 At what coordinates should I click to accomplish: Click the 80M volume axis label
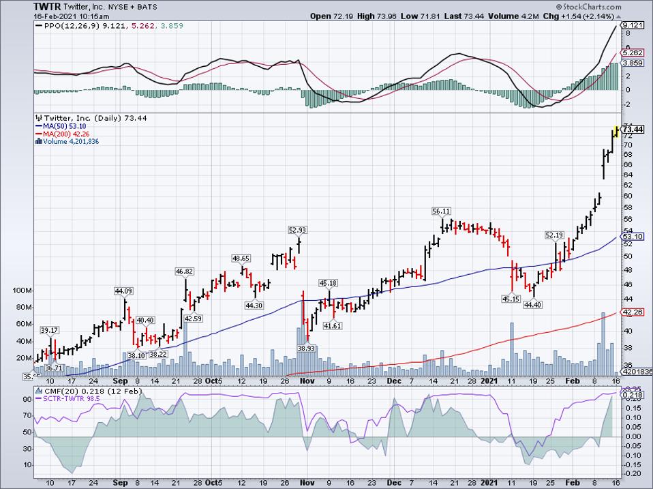[24, 308]
